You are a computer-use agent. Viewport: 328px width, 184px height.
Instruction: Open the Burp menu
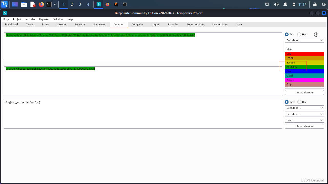tap(6, 19)
